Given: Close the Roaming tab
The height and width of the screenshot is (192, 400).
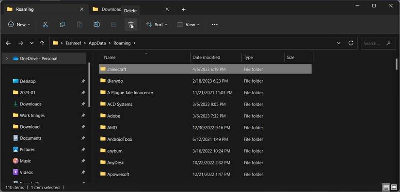Looking at the screenshot, I should [x=81, y=9].
